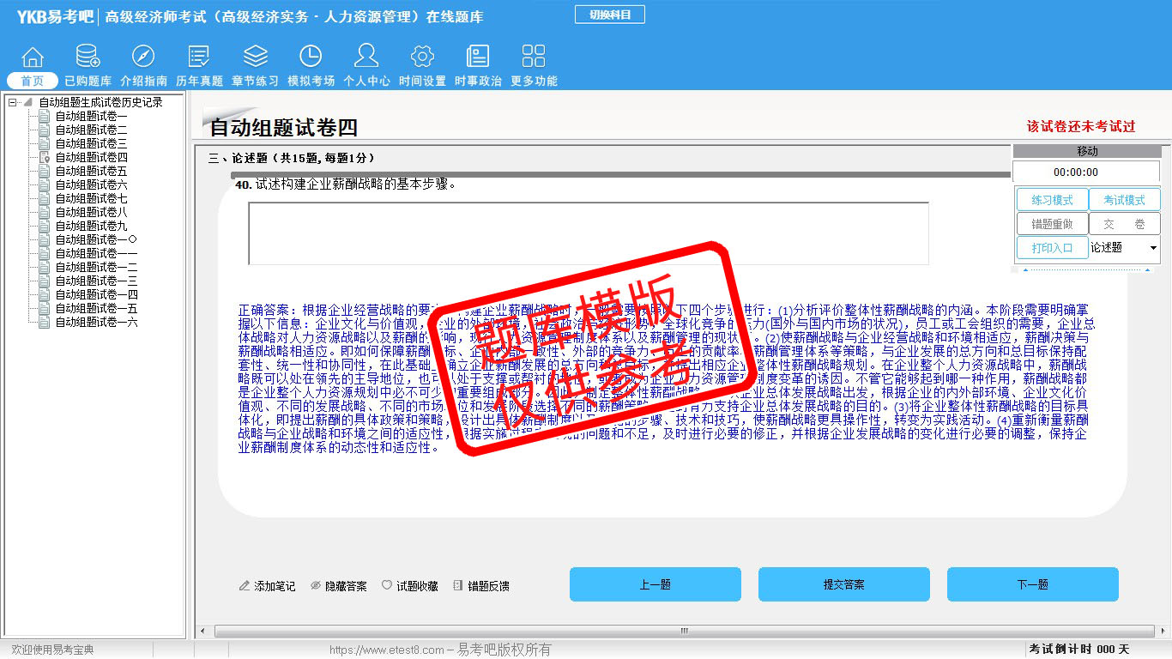Image resolution: width=1172 pixels, height=659 pixels.
Task: Switch to 练习模式 practice mode
Action: 1052,200
